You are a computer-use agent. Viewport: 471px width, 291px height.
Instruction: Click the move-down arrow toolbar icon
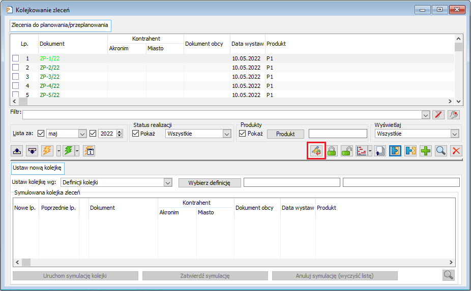point(32,151)
